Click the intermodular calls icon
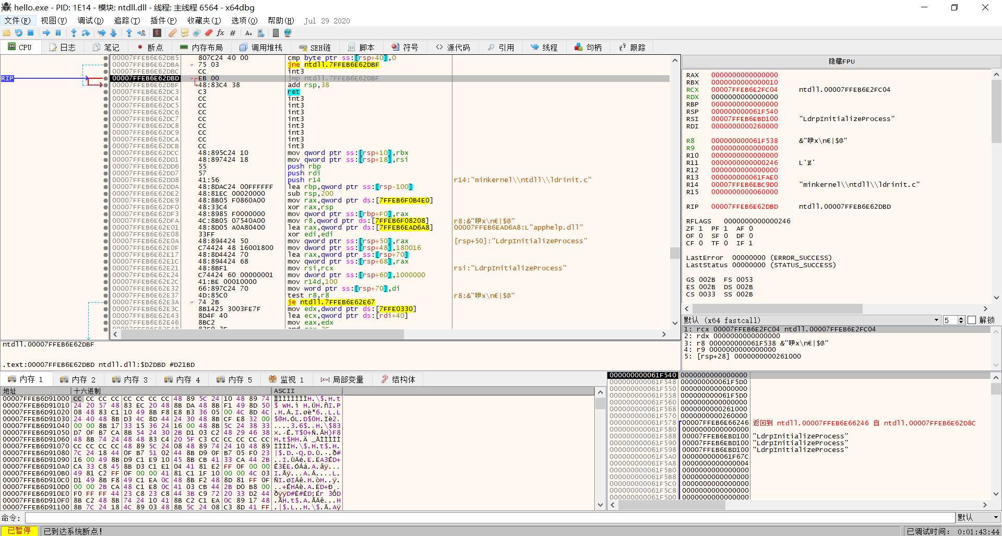 pos(261,33)
